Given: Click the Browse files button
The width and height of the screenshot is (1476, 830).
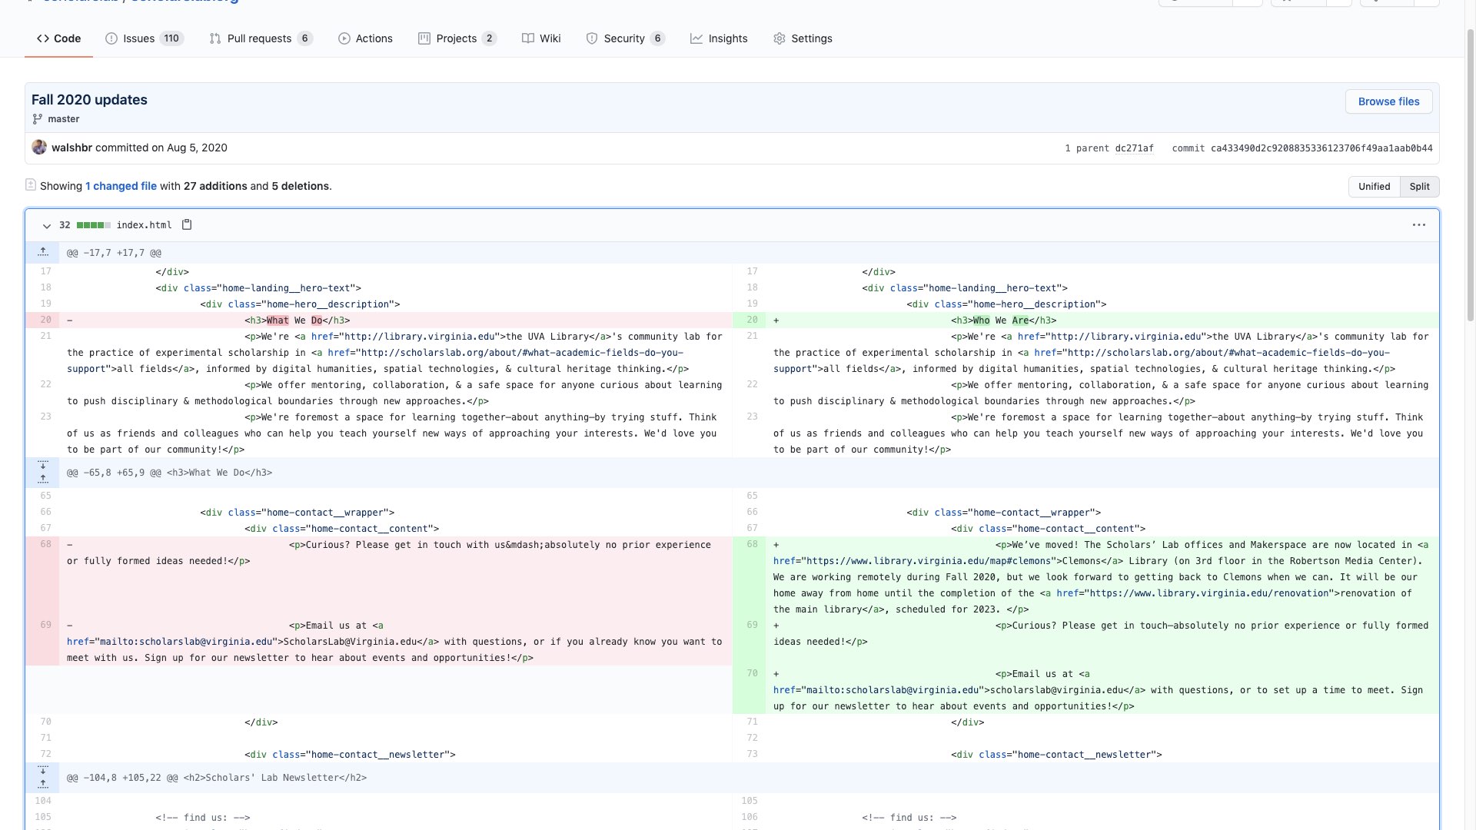Looking at the screenshot, I should [1388, 101].
